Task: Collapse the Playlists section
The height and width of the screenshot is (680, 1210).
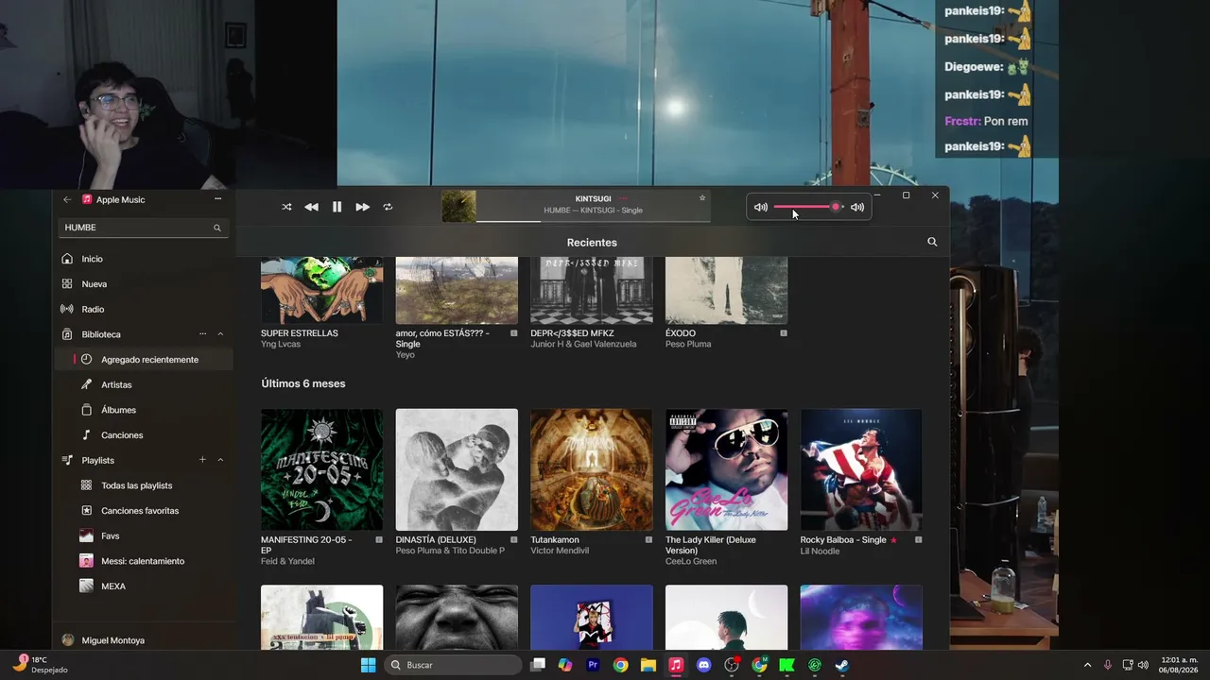Action: [220, 460]
